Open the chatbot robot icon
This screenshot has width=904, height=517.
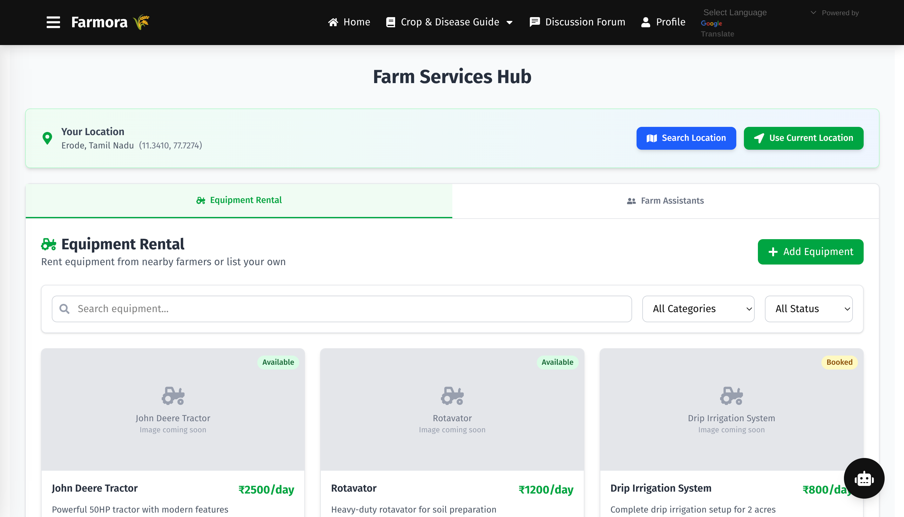[864, 478]
